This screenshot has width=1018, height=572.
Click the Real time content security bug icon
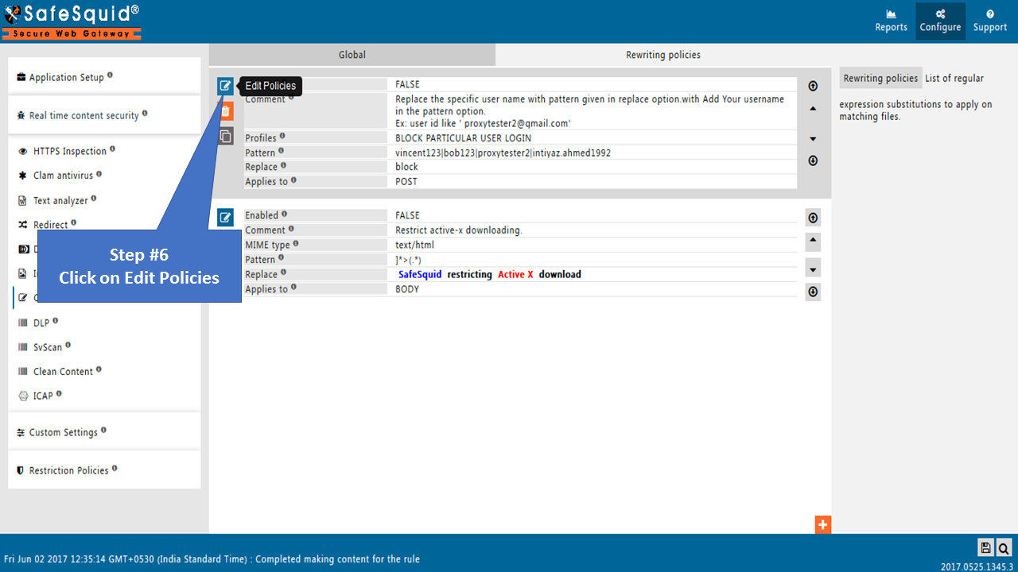tap(21, 115)
